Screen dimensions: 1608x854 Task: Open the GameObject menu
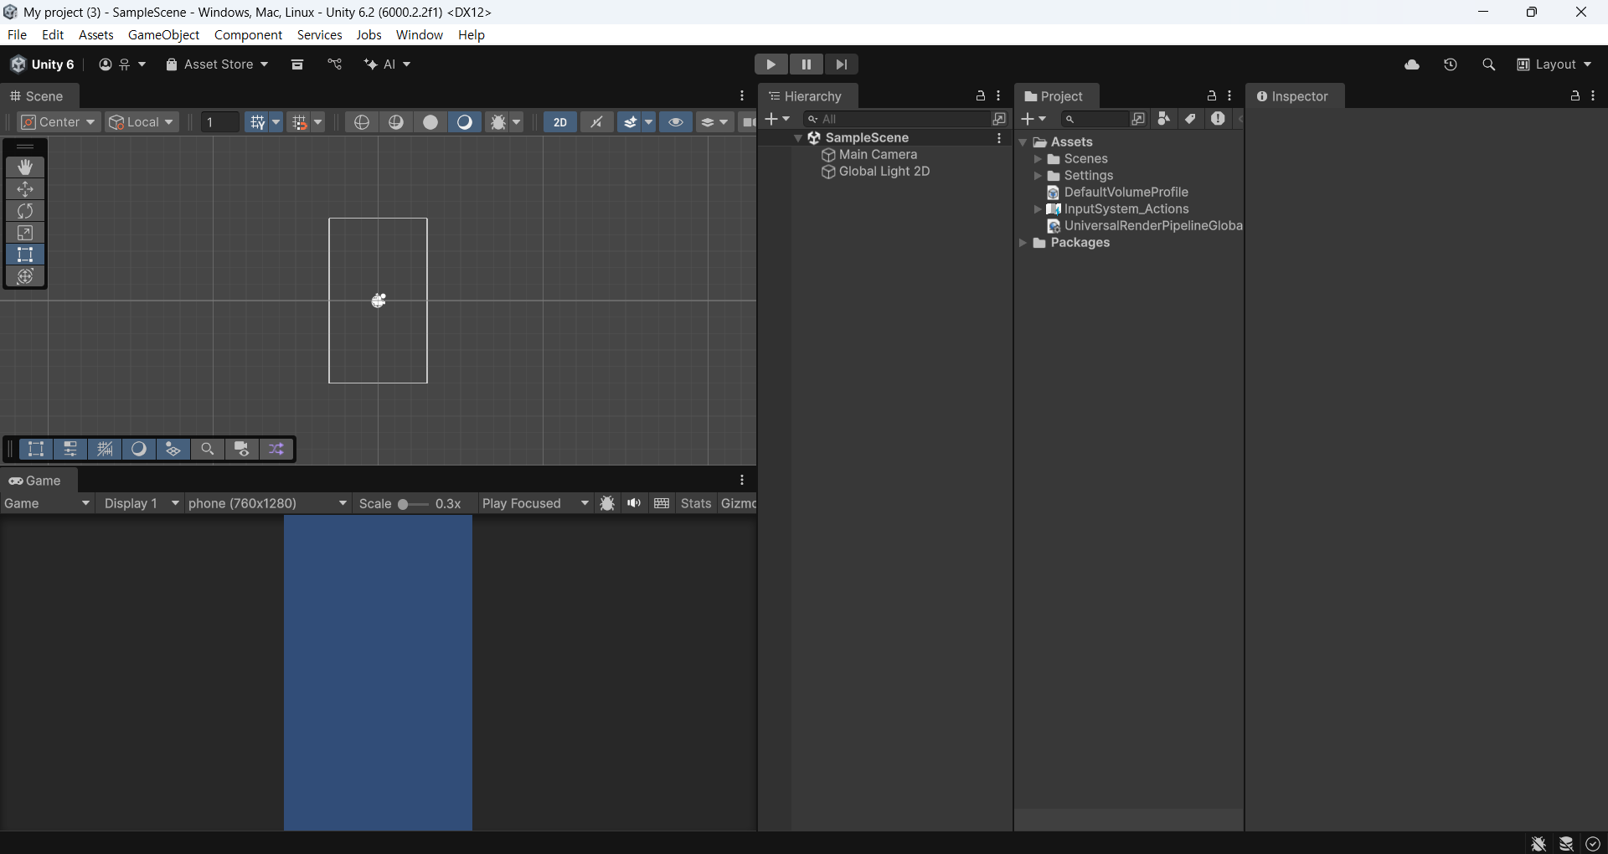[x=163, y=34]
